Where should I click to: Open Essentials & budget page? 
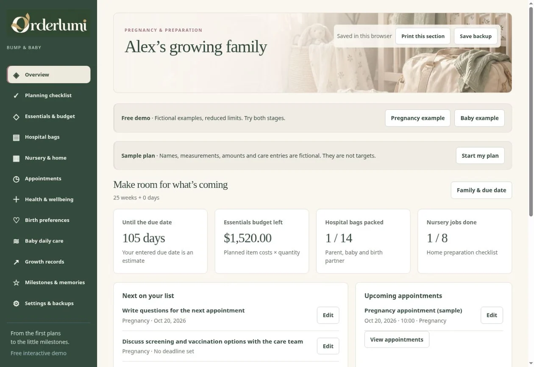click(x=48, y=116)
